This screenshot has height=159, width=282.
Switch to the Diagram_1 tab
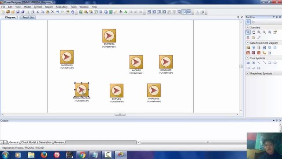(x=11, y=18)
